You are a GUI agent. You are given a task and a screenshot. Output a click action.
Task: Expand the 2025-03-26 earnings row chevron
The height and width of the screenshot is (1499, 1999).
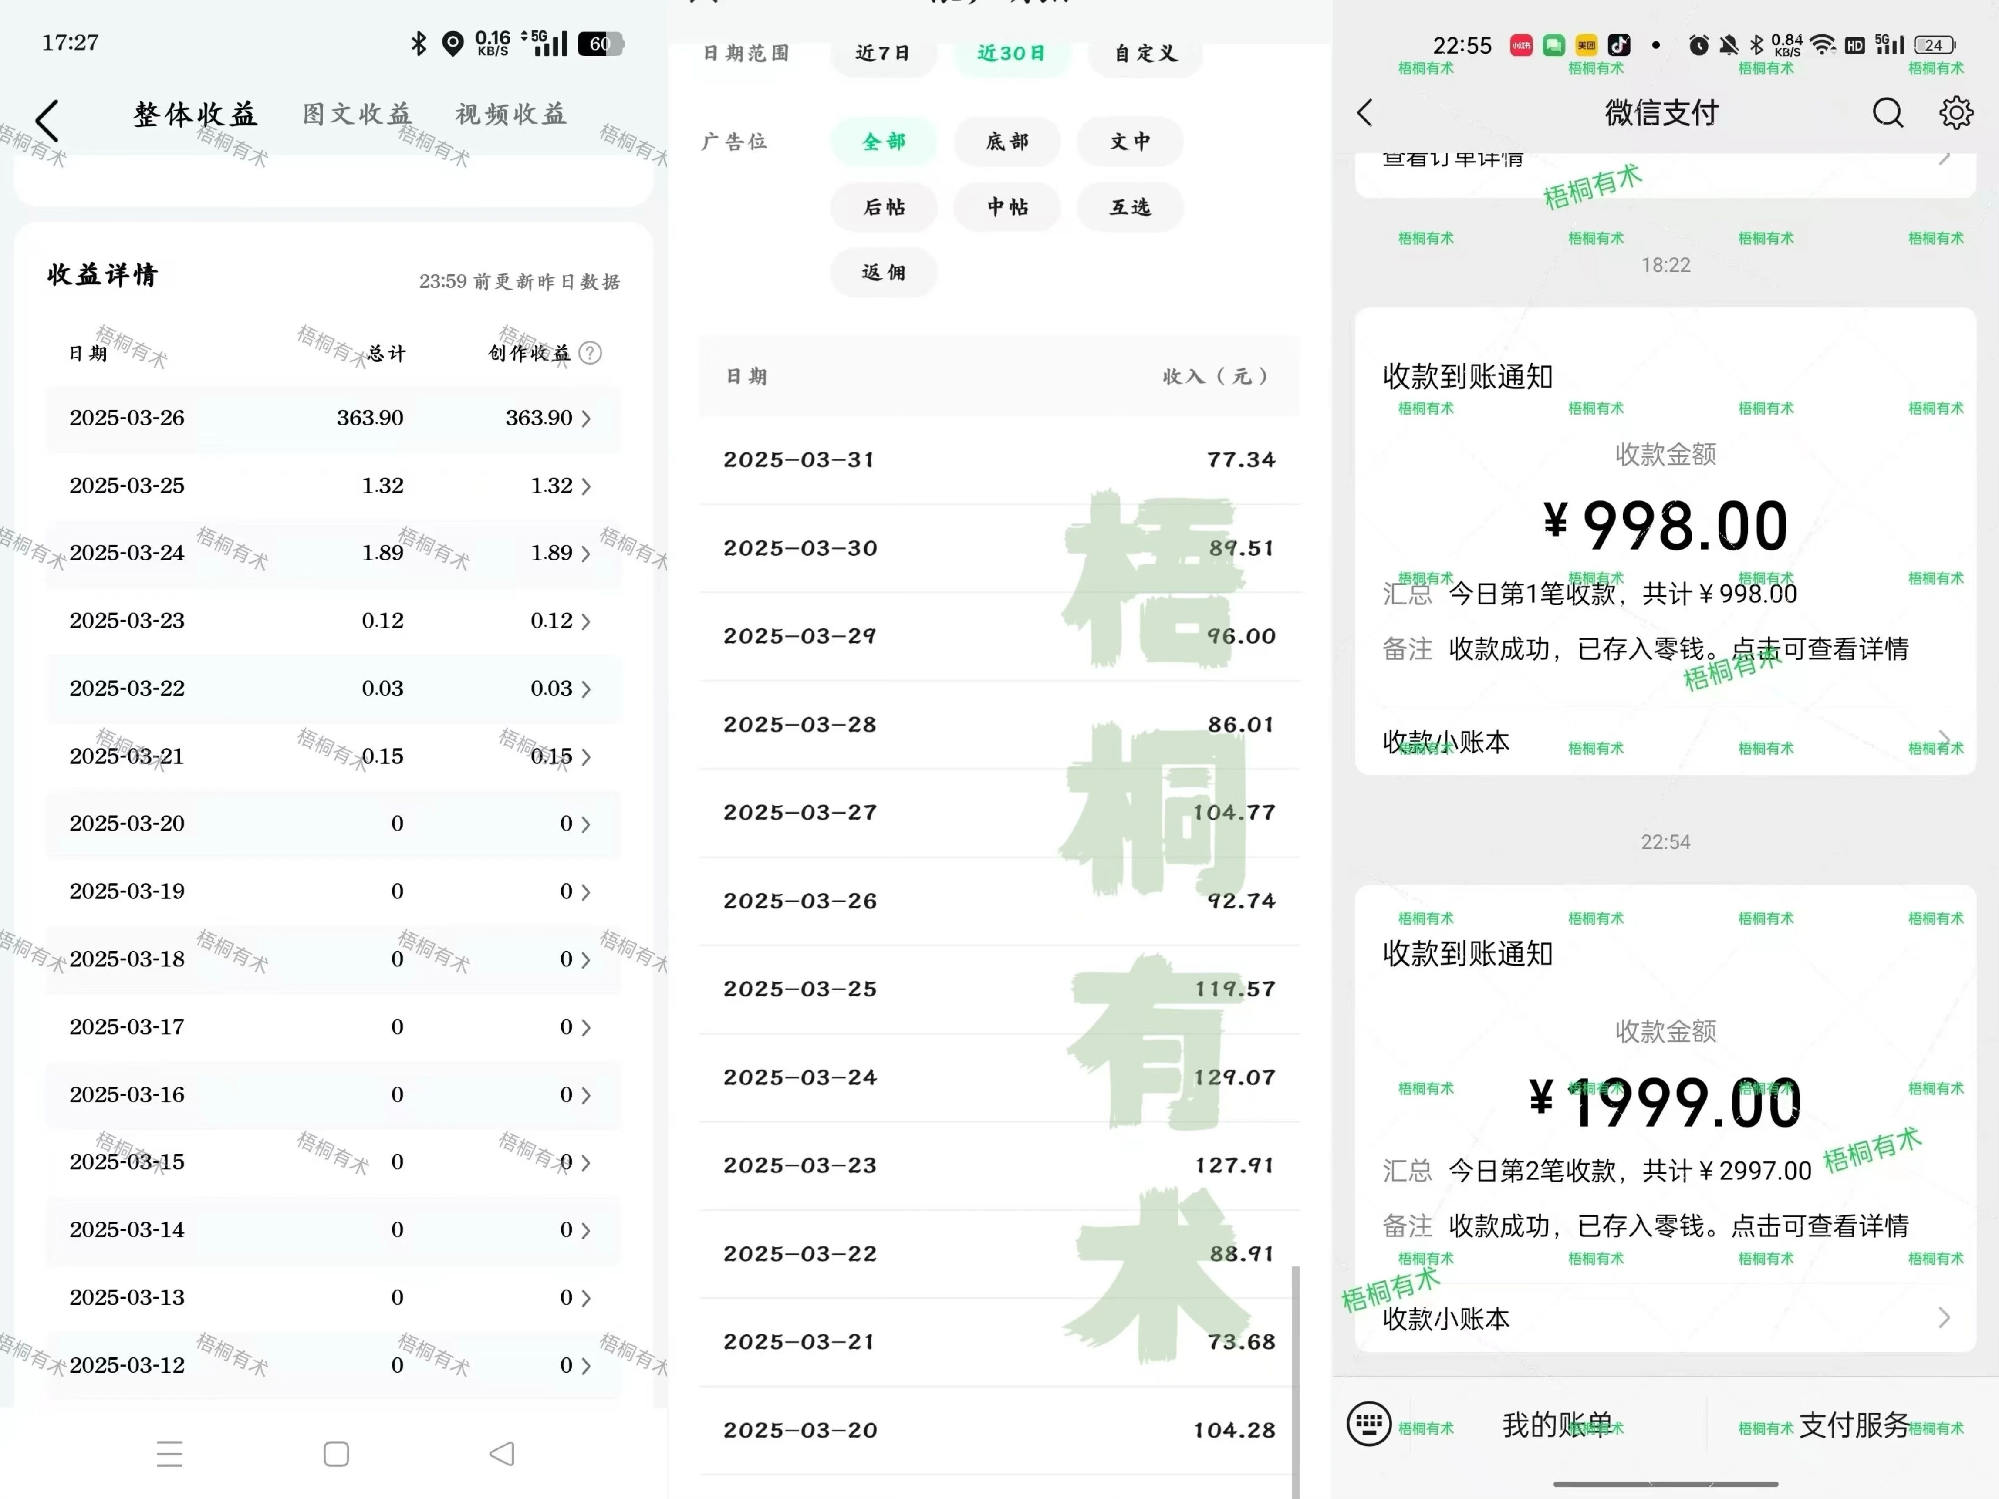tap(586, 419)
